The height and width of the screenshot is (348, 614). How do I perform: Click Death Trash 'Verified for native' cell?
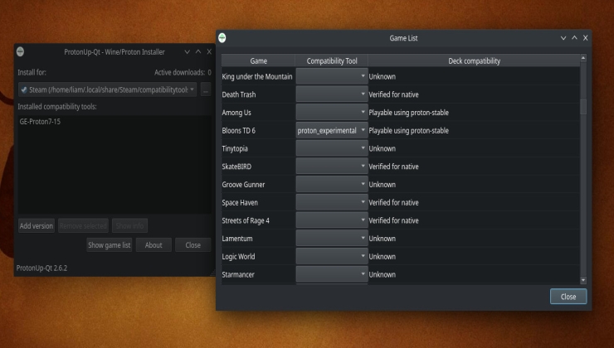pos(474,94)
